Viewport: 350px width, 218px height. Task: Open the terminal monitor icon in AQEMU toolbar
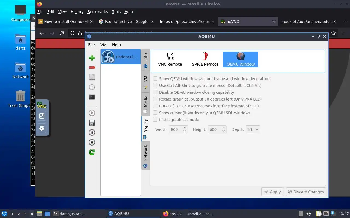tap(92, 97)
